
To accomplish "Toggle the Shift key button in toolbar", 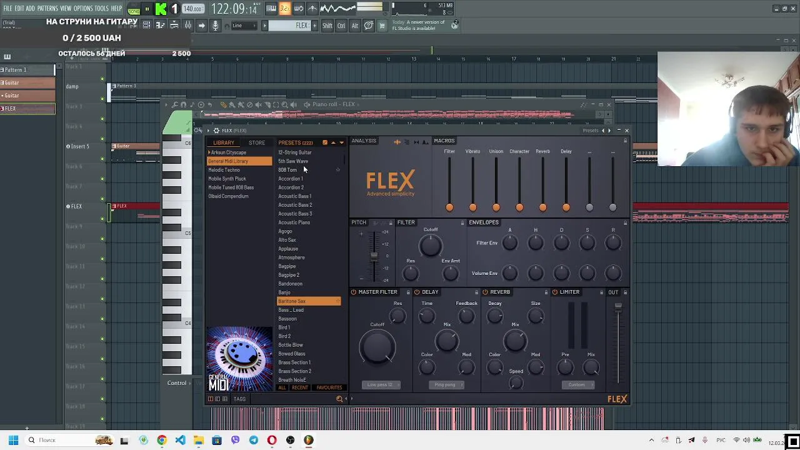I will 327,26.
